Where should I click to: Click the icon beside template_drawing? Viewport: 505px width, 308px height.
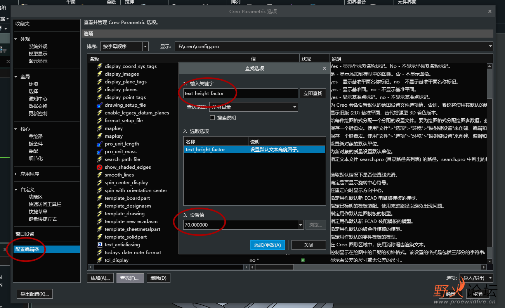(100, 214)
